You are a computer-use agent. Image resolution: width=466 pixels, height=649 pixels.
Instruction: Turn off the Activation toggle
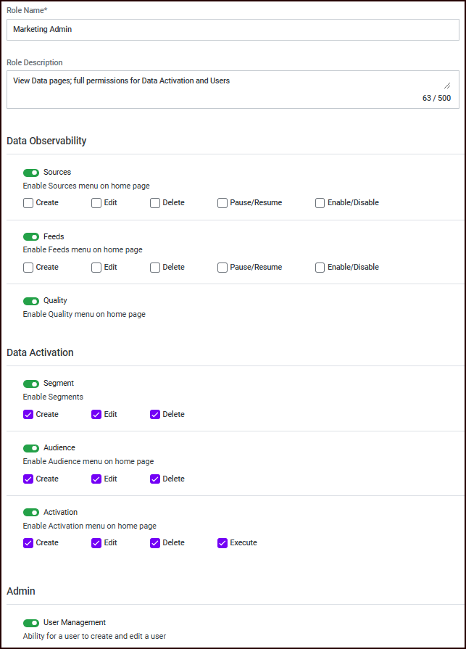tap(31, 513)
